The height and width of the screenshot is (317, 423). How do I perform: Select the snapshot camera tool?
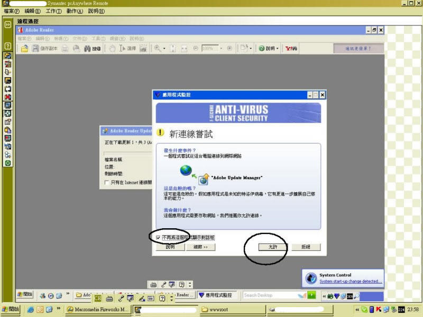click(143, 49)
